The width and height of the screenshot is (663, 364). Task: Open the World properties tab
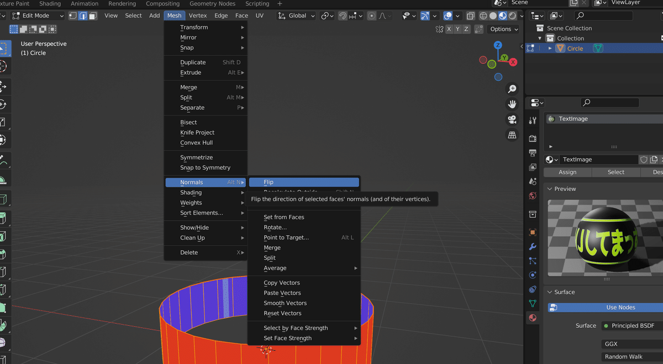coord(533,196)
